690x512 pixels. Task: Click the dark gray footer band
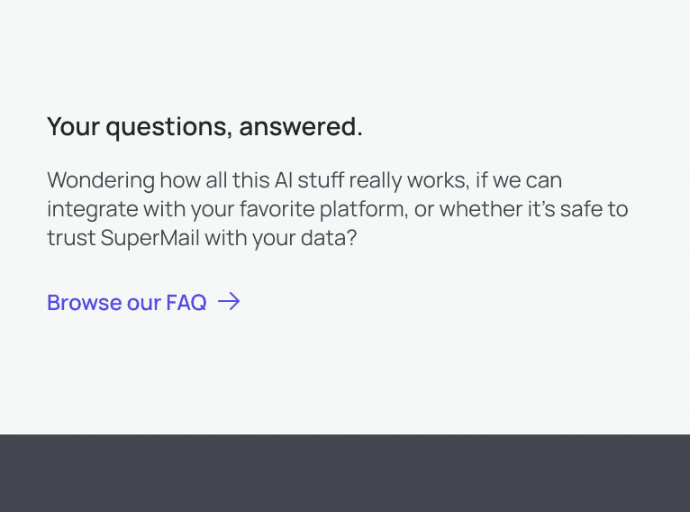pyautogui.click(x=345, y=473)
